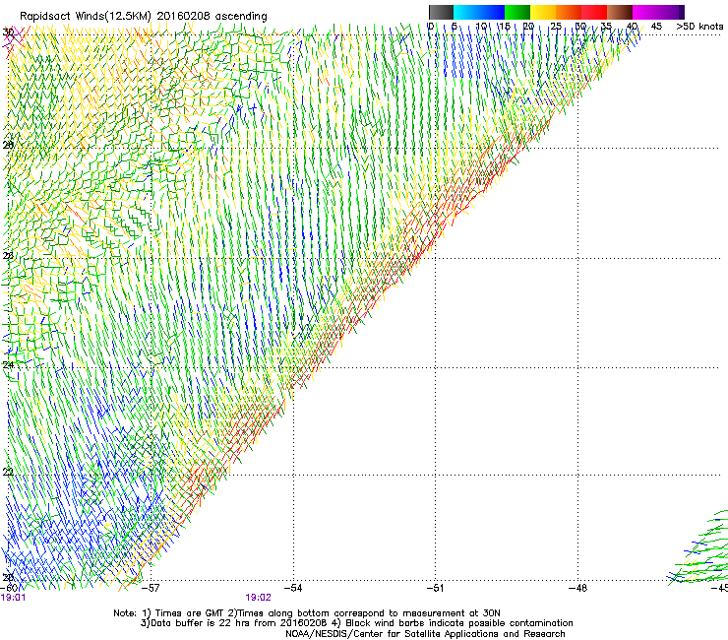Image resolution: width=728 pixels, height=640 pixels.
Task: Pick the brown segment of the color bar
Action: tap(620, 12)
